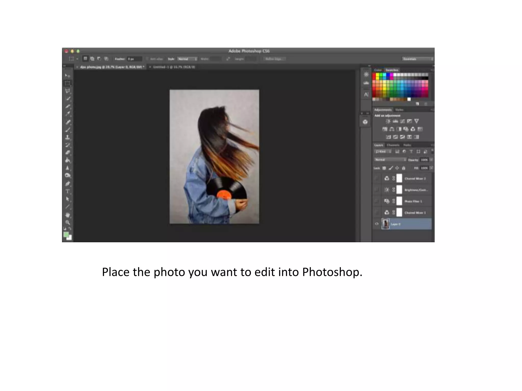Click the Refine Edge button

tap(274, 59)
